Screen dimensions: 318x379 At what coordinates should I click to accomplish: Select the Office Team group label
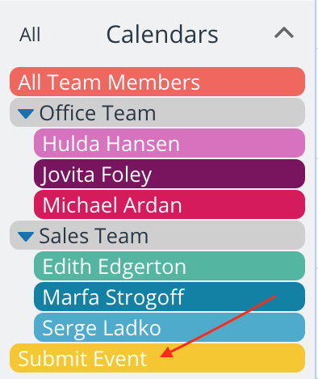pyautogui.click(x=98, y=113)
